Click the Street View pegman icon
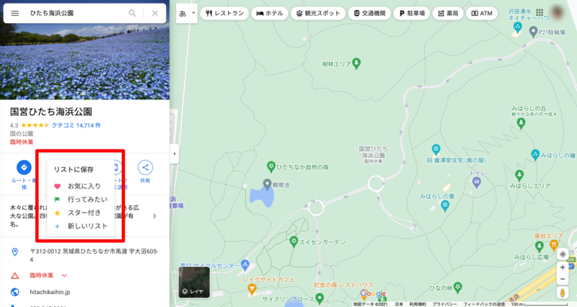 563,293
